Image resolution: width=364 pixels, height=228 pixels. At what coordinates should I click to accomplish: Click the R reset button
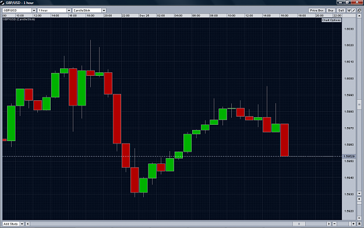[359, 224]
